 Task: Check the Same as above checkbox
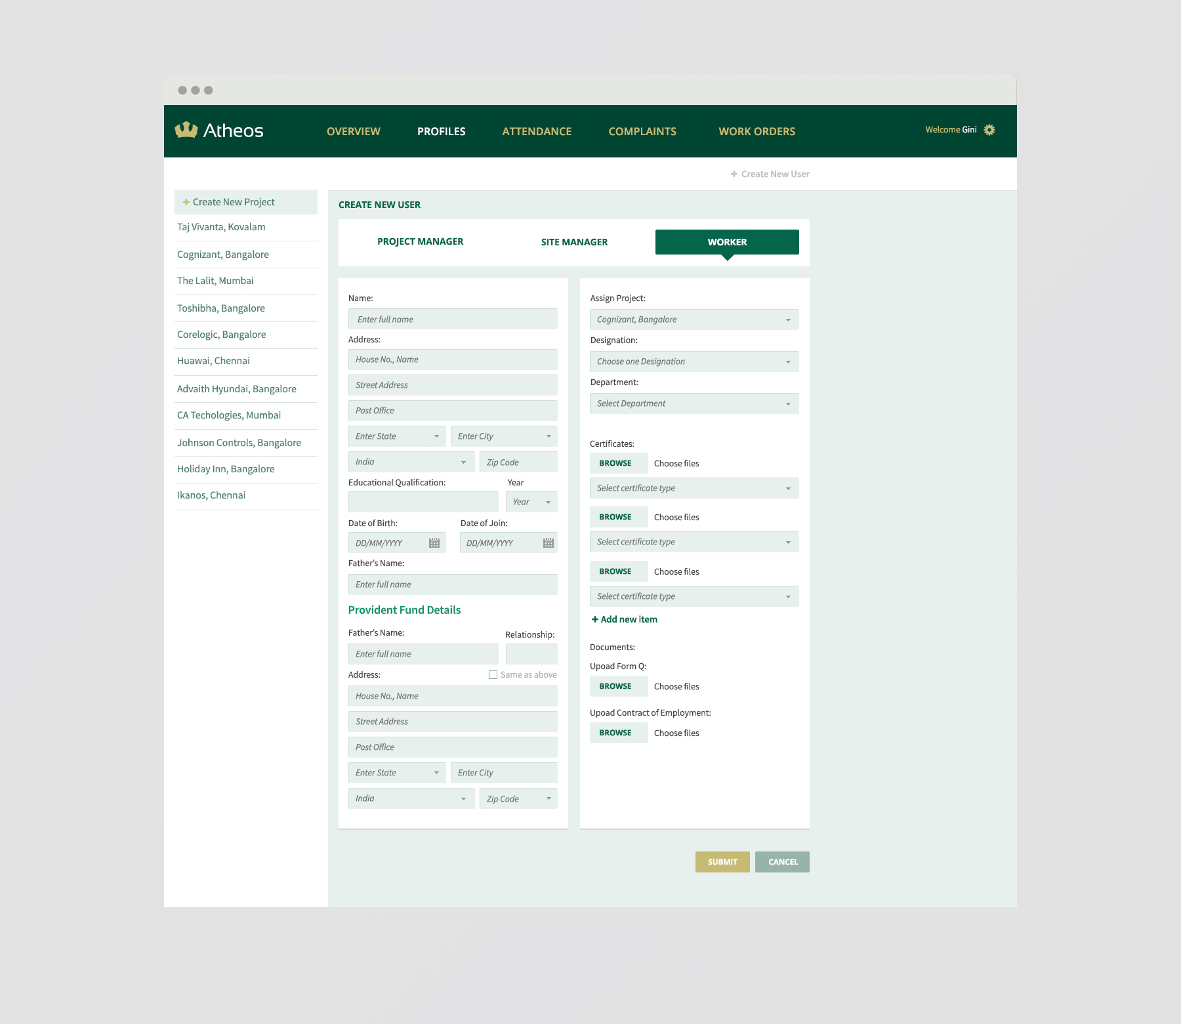coord(493,675)
